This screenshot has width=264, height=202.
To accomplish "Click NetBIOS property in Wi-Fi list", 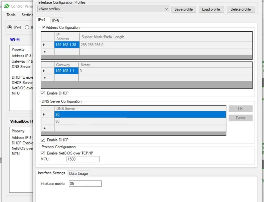I will pos(22,88).
